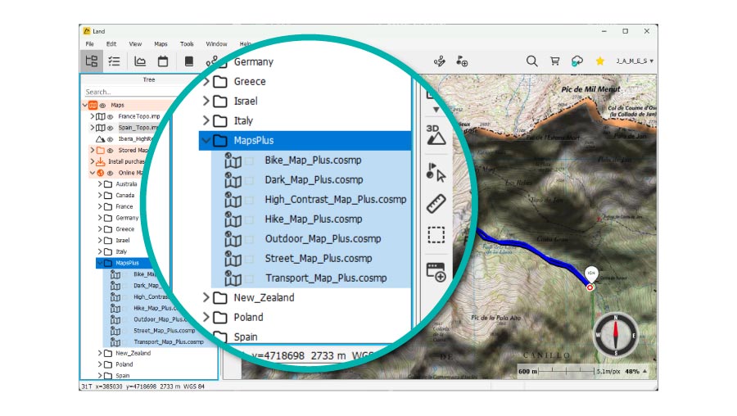Expand the Australia folder
Image resolution: width=737 pixels, height=416 pixels.
coord(100,184)
